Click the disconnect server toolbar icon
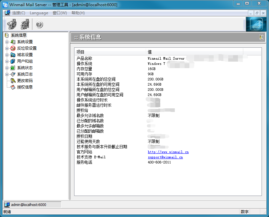 coord(25,24)
